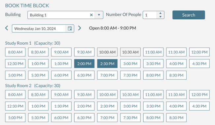Select 10:00 AM in Study Room 2
The width and height of the screenshot is (215, 125).
point(107,94)
